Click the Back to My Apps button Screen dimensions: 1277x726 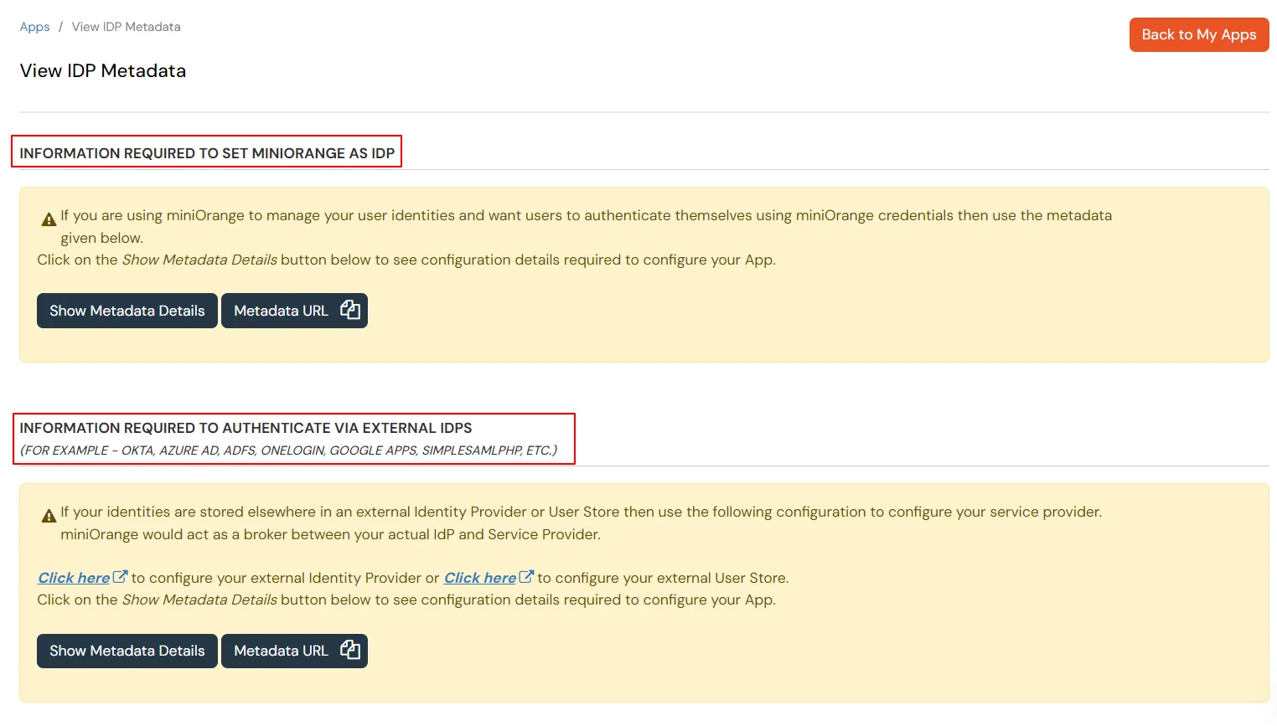coord(1198,34)
